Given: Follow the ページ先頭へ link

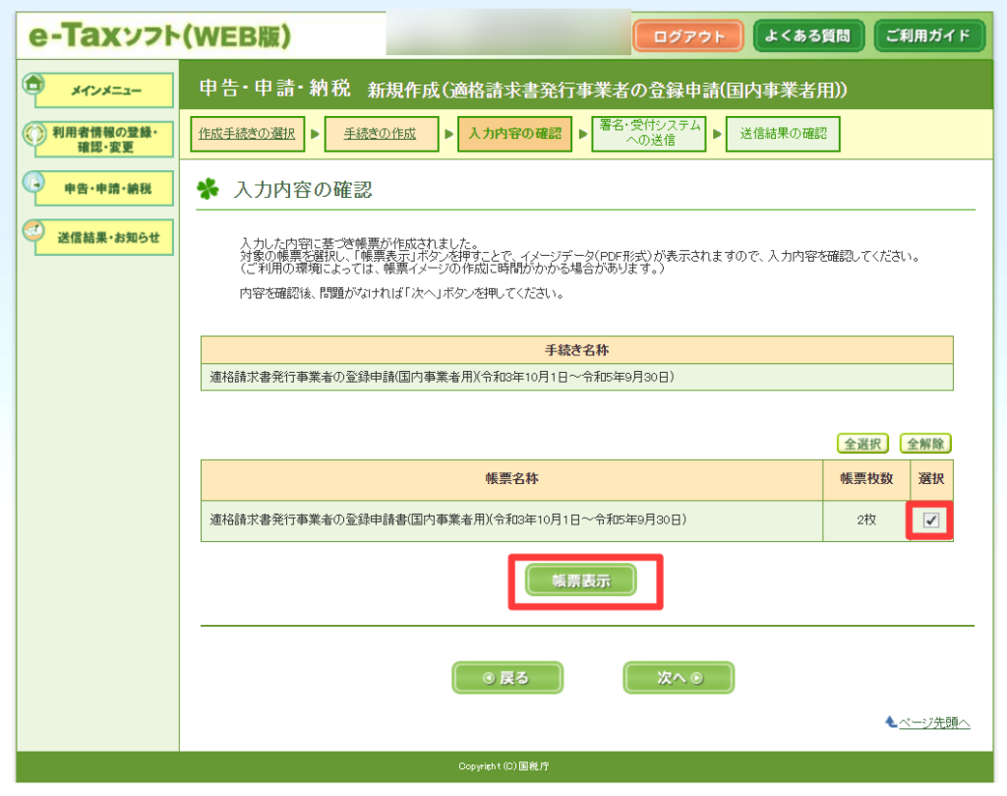Looking at the screenshot, I should [x=935, y=723].
